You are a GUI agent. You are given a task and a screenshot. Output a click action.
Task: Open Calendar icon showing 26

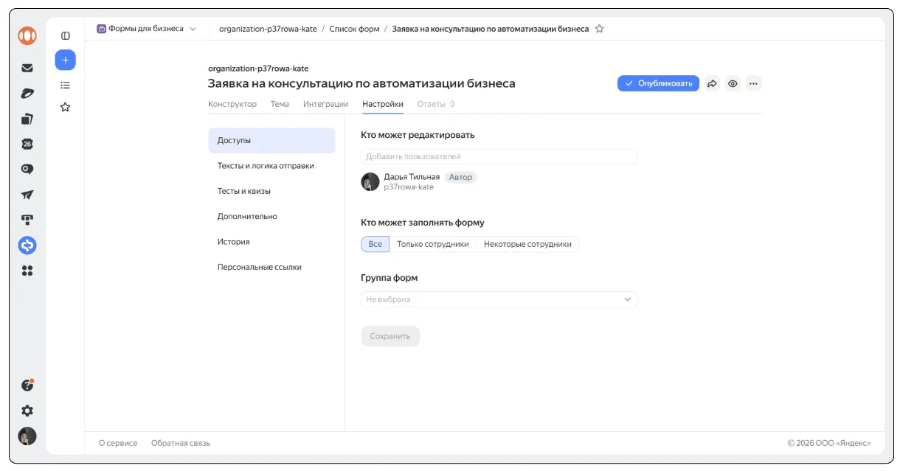click(27, 144)
